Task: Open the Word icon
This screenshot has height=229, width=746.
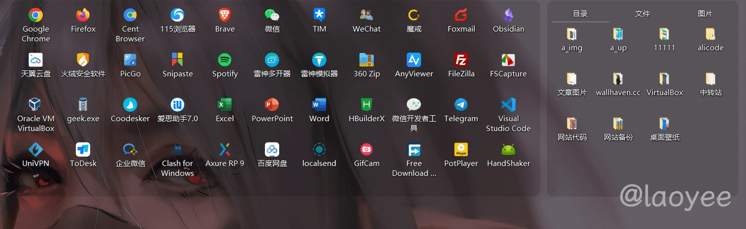Action: 319,105
